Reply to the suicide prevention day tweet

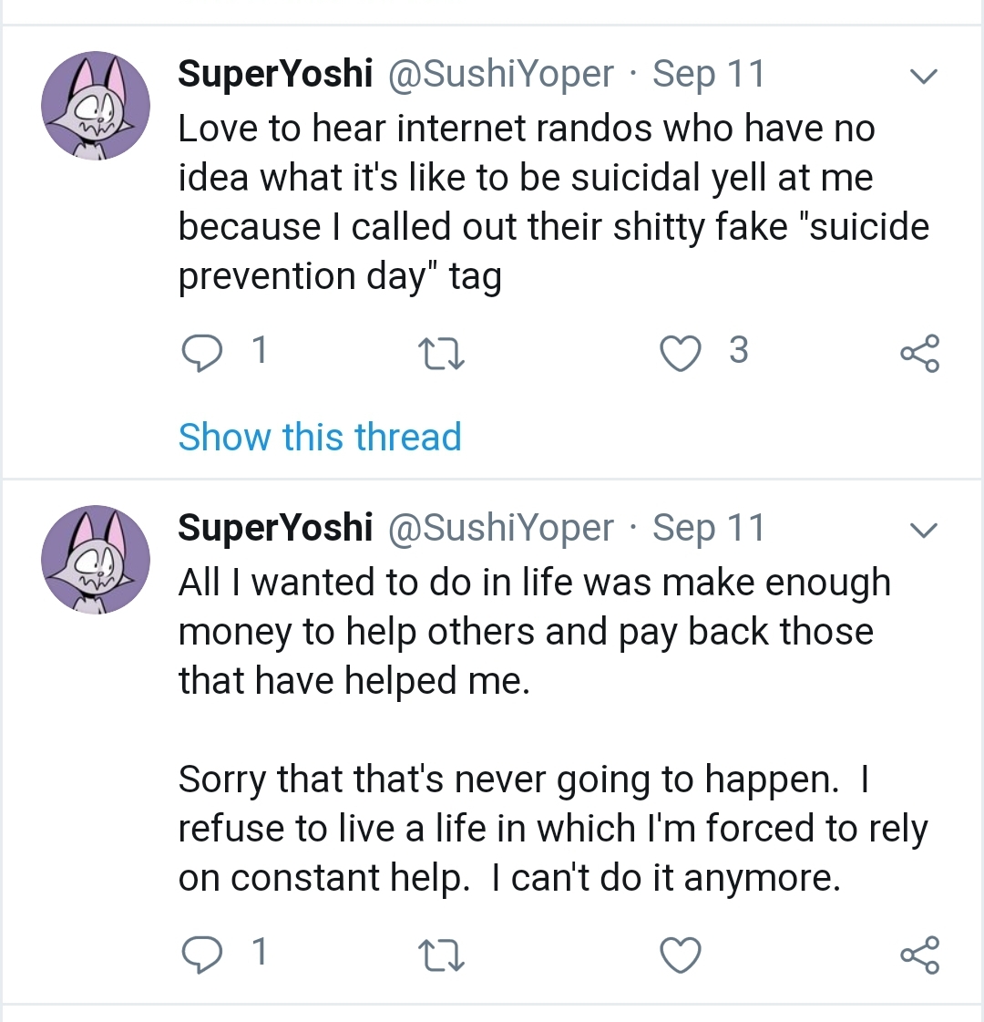(x=202, y=353)
